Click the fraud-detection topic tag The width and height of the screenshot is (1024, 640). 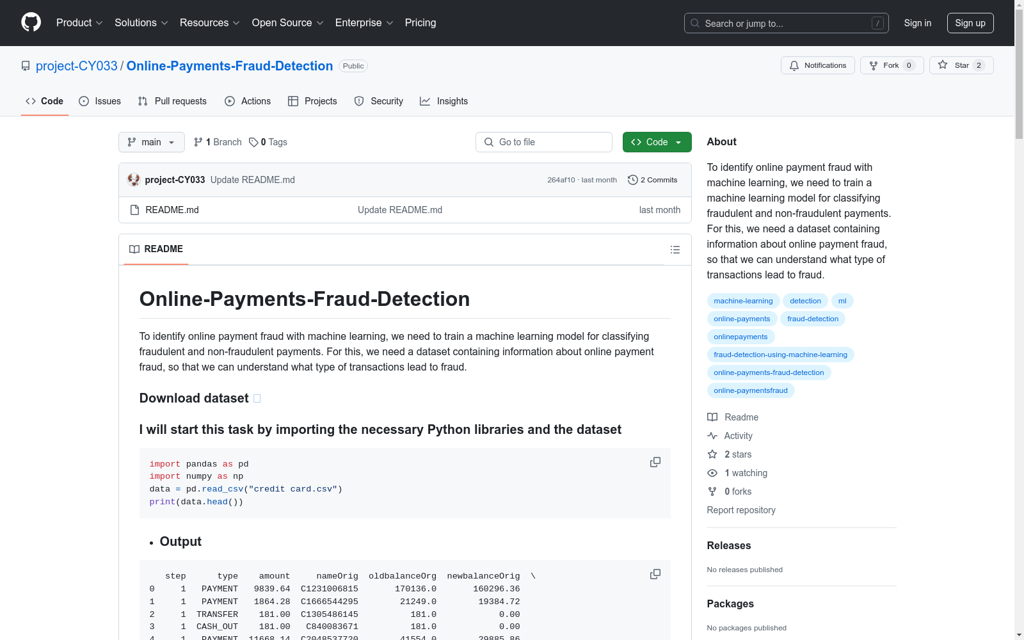pos(813,319)
